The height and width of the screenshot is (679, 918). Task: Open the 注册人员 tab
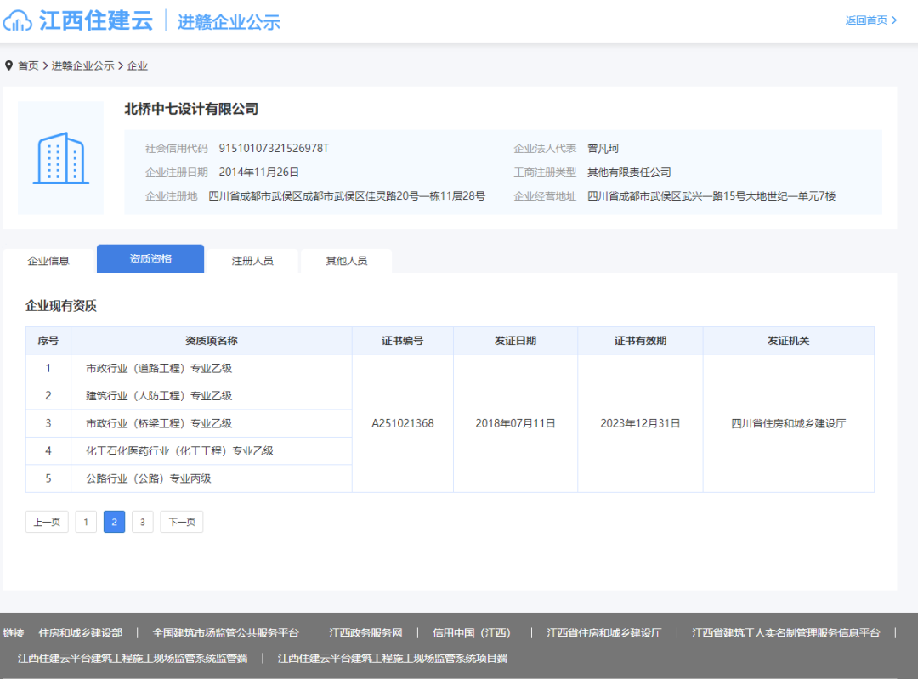pos(252,261)
